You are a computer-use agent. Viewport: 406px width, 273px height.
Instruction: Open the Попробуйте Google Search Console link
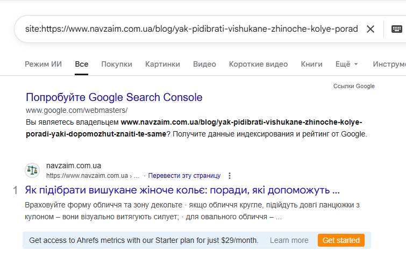[114, 97]
